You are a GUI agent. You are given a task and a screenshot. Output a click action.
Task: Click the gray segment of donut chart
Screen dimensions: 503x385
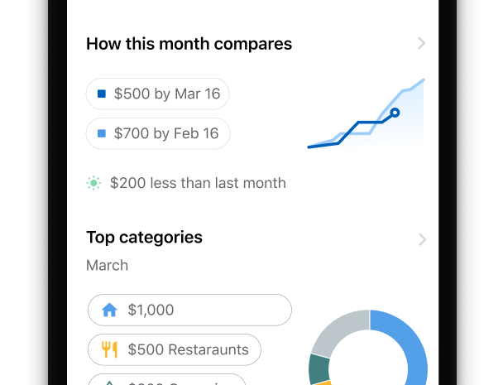[336, 332]
